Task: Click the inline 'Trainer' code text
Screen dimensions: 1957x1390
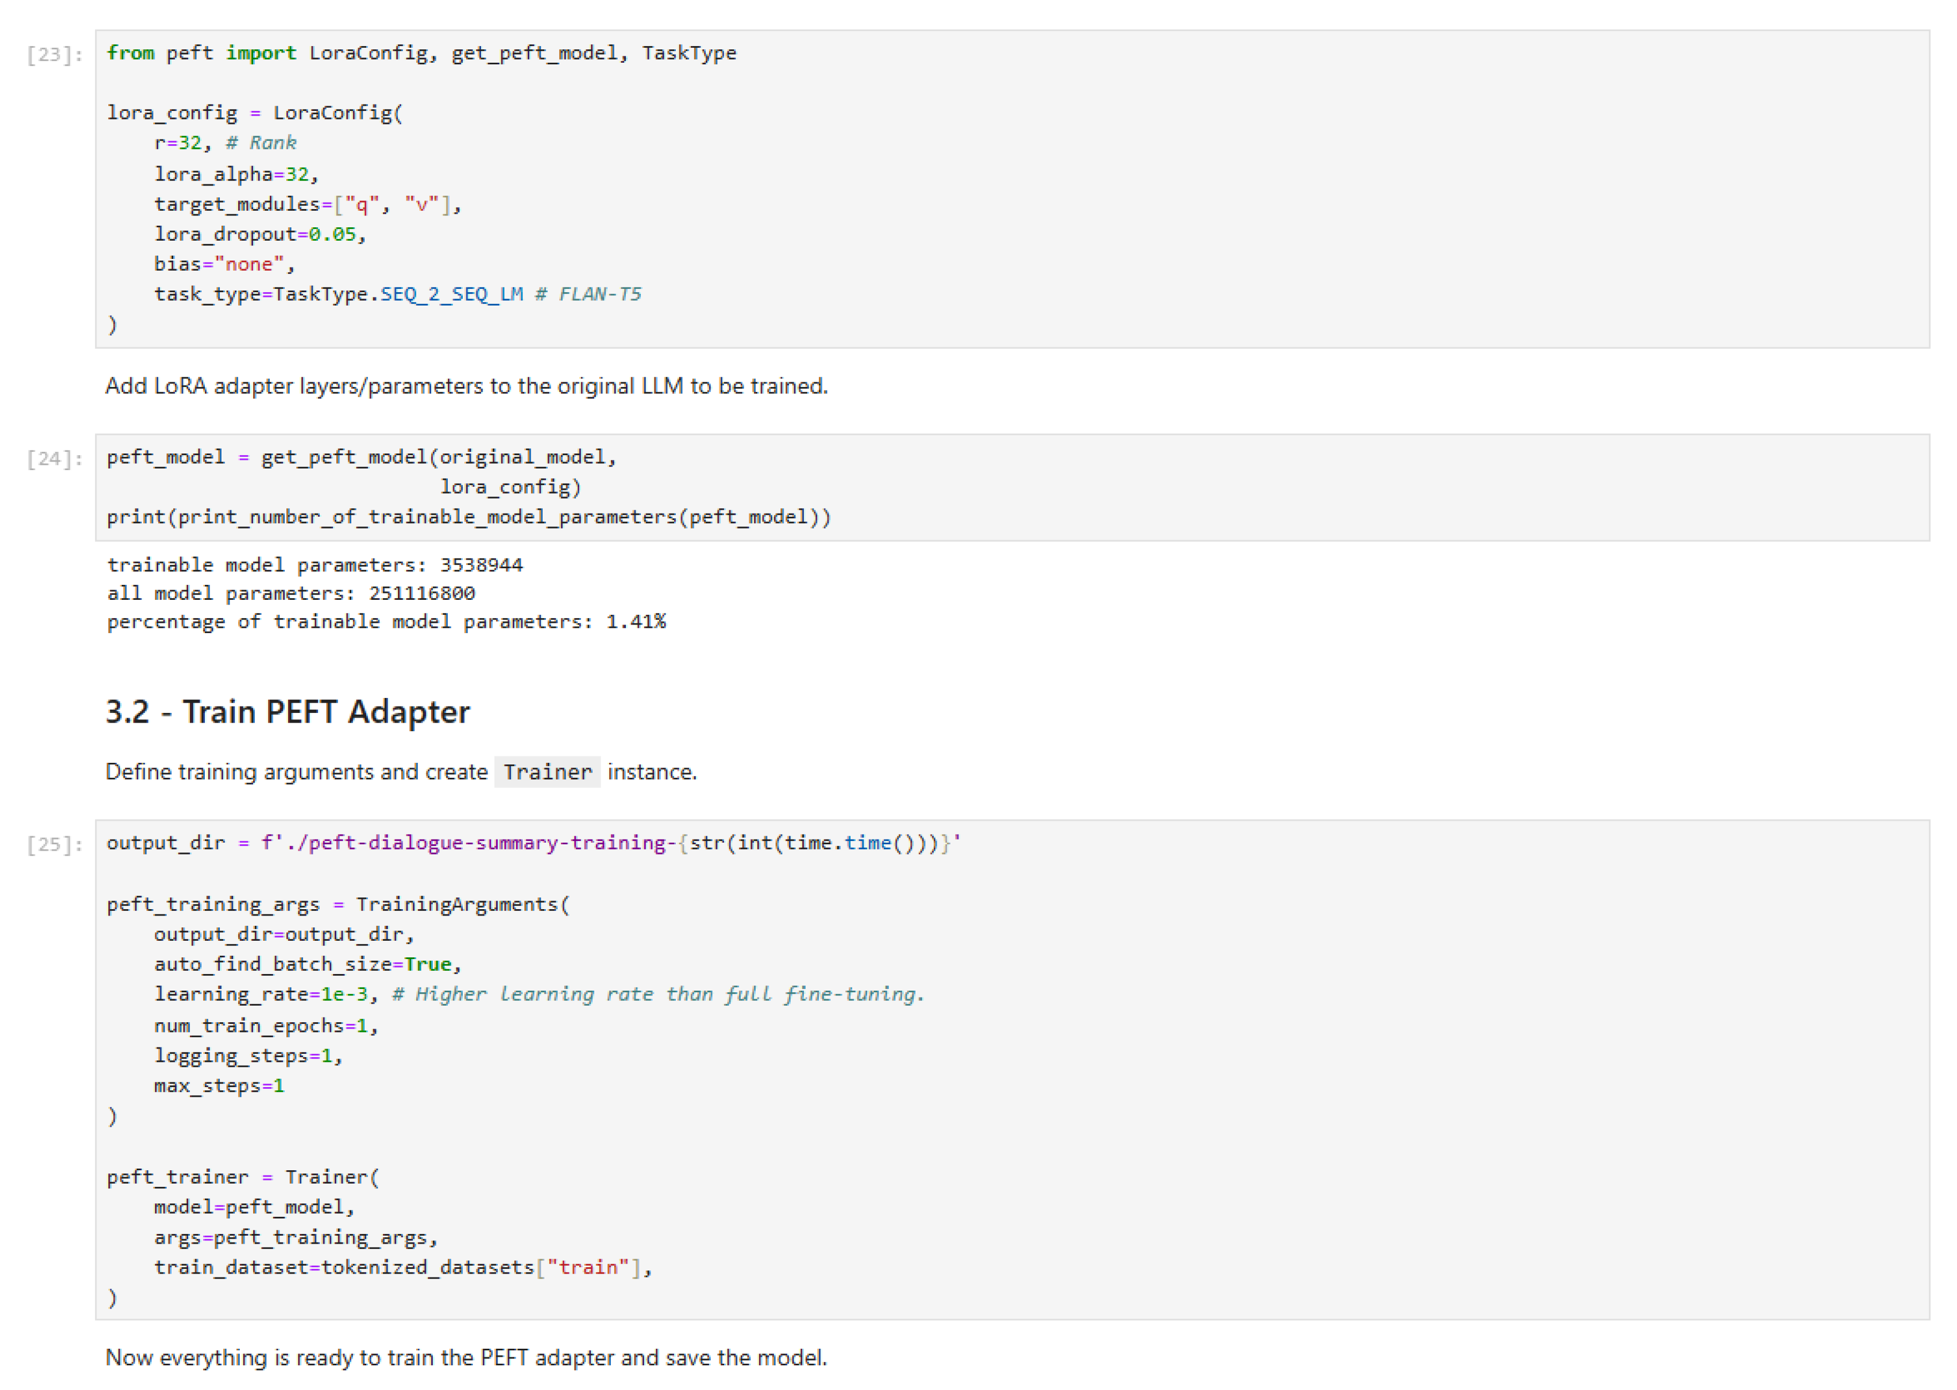Action: [x=547, y=772]
